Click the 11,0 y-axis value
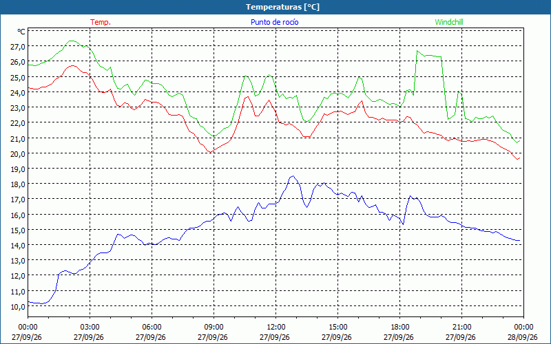The height and width of the screenshot is (344, 551). tap(18, 291)
